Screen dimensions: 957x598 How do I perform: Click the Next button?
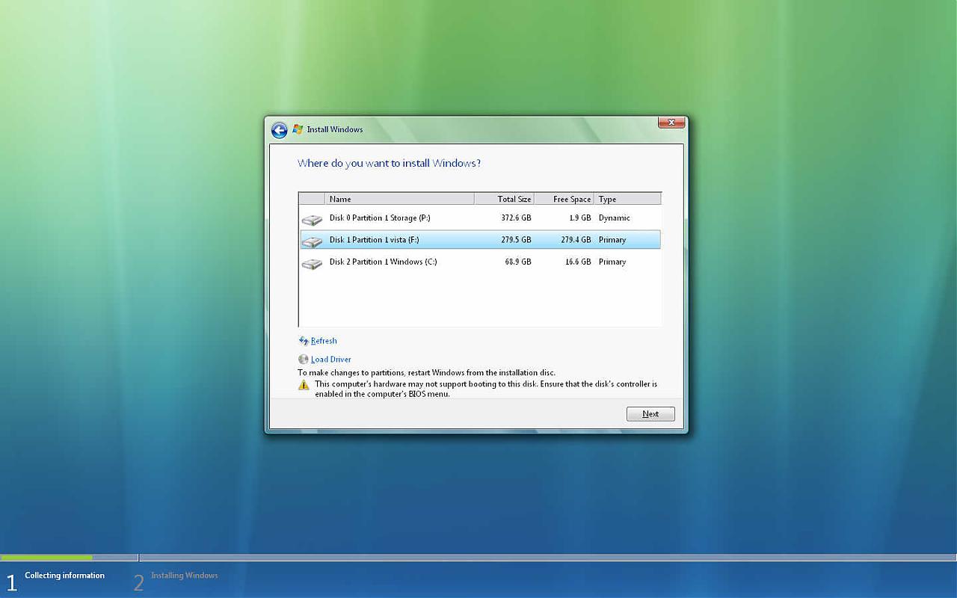pos(650,414)
